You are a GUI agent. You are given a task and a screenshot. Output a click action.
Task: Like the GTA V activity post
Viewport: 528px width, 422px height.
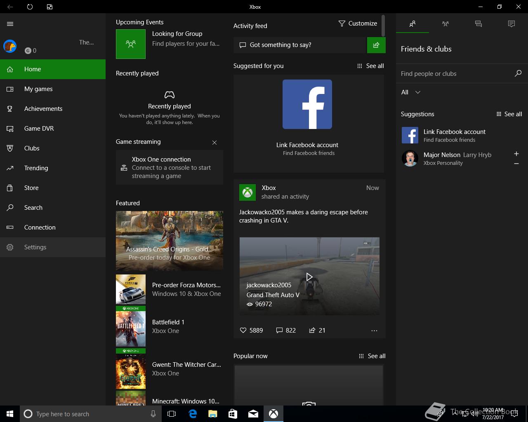click(251, 331)
